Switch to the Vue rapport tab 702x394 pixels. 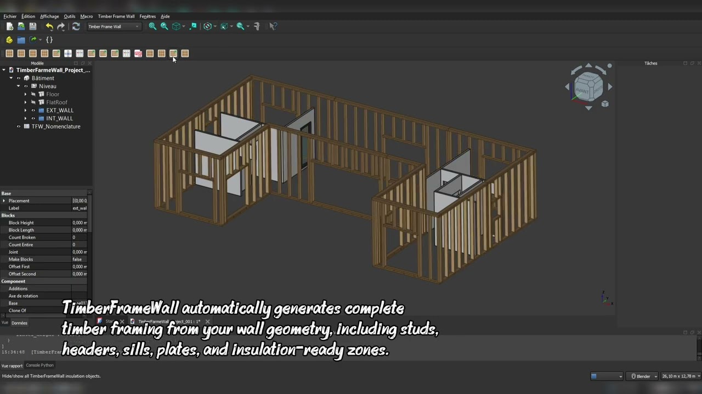click(12, 366)
